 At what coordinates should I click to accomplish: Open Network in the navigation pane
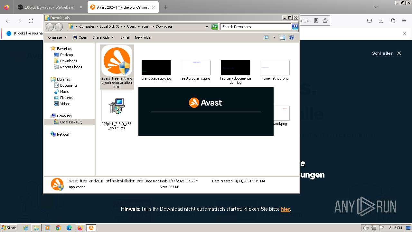63,134
